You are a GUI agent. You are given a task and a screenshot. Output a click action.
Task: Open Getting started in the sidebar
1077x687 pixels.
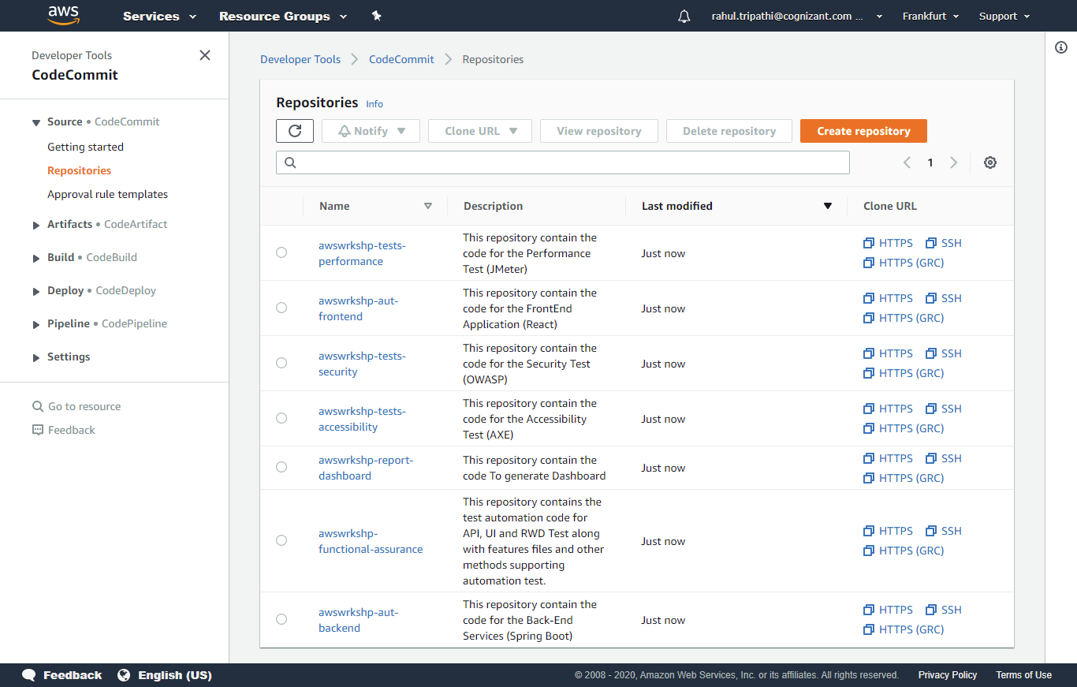(x=85, y=147)
